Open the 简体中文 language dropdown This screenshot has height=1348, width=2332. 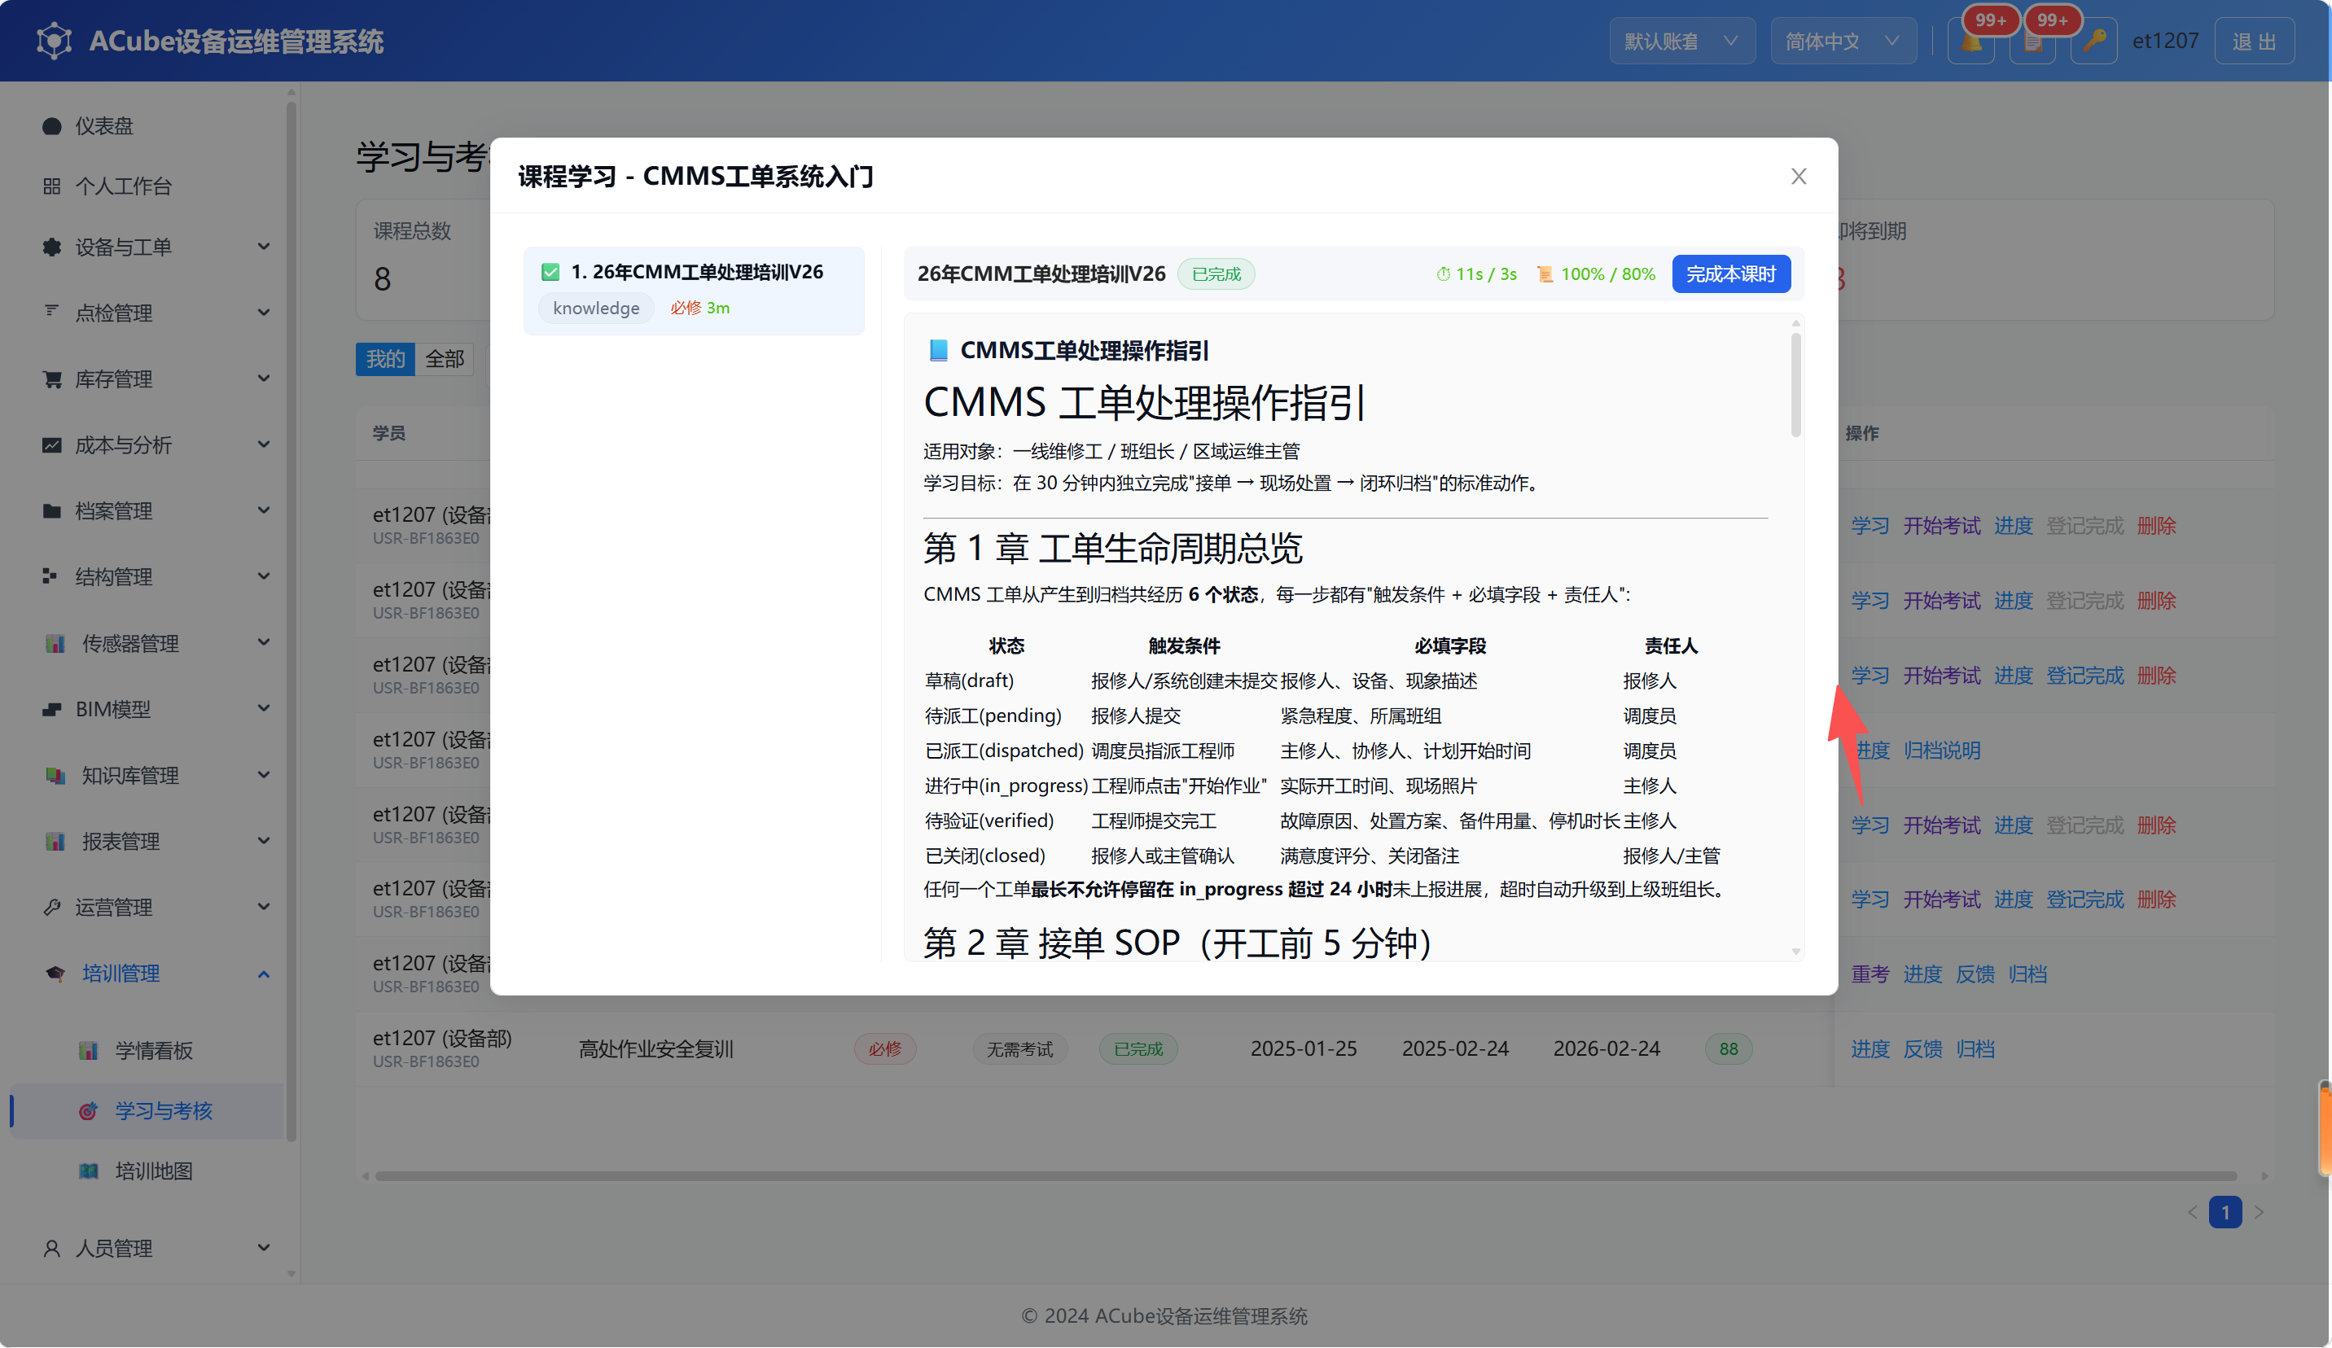[x=1843, y=41]
